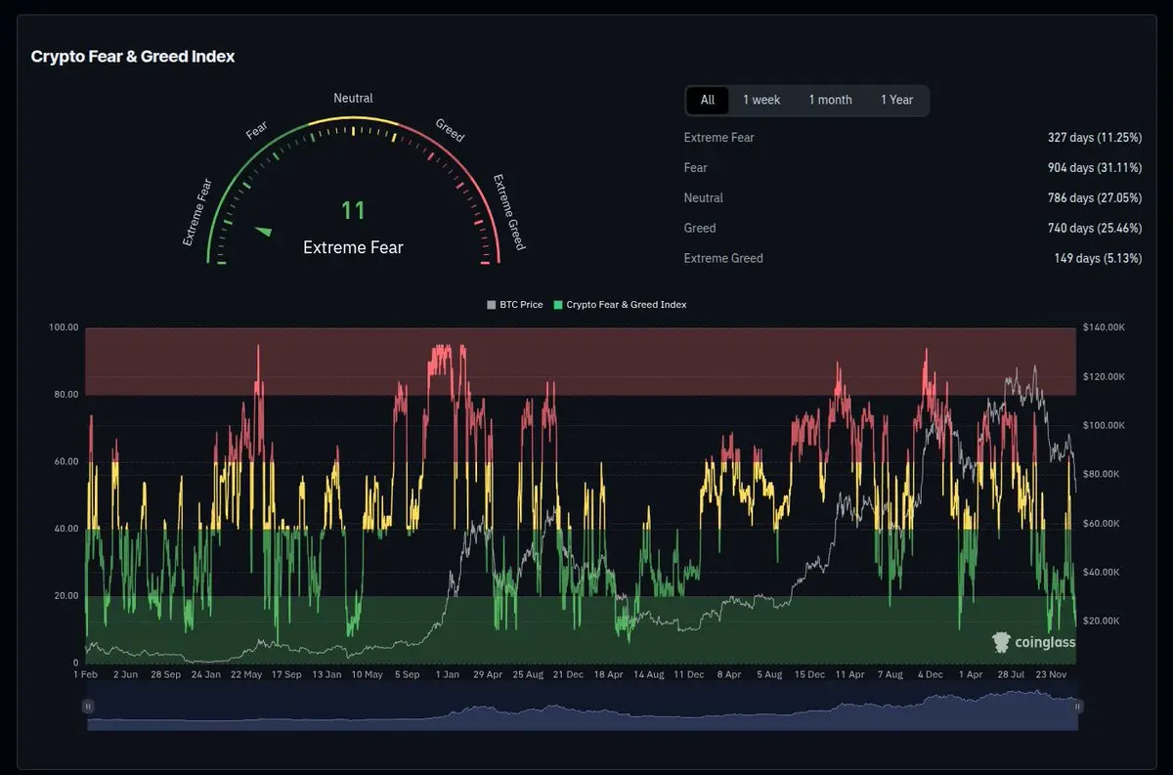Viewport: 1173px width, 775px height.
Task: Select the All time range tab
Action: pyautogui.click(x=708, y=100)
